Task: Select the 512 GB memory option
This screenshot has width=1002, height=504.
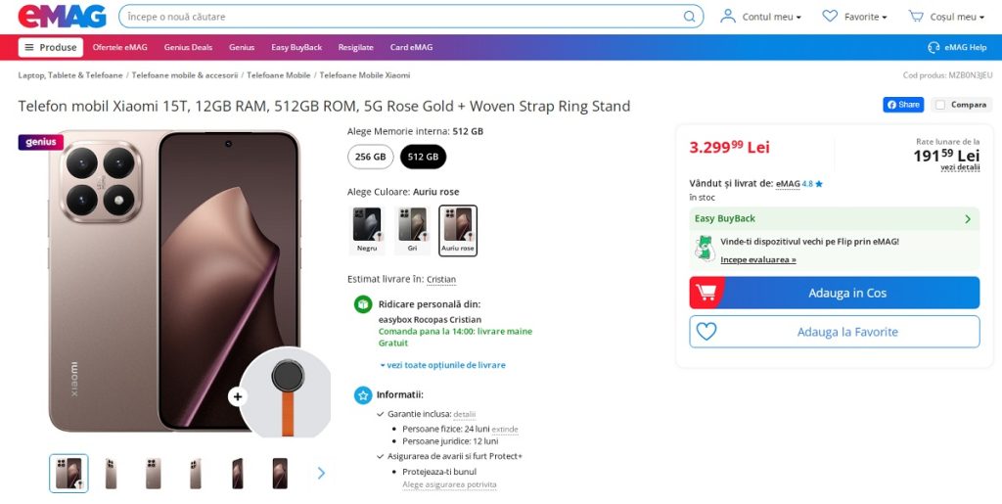Action: 423,157
